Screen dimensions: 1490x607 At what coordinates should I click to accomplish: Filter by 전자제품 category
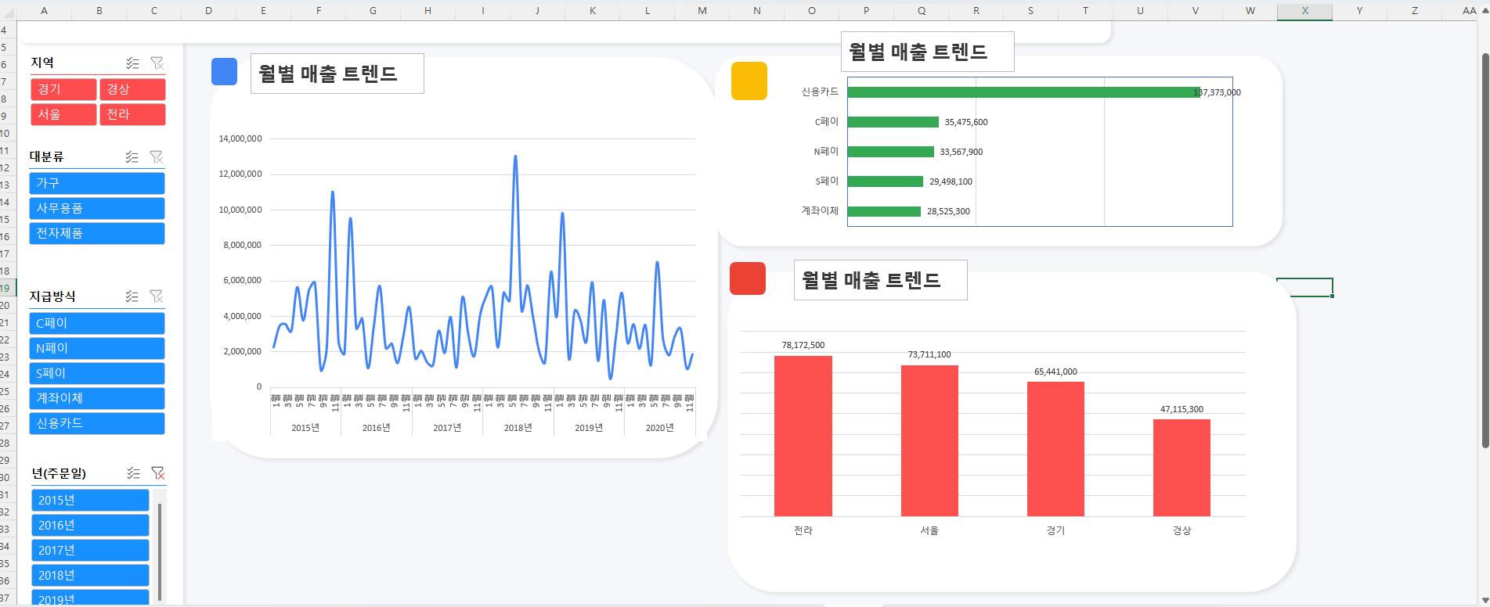pyautogui.click(x=97, y=233)
